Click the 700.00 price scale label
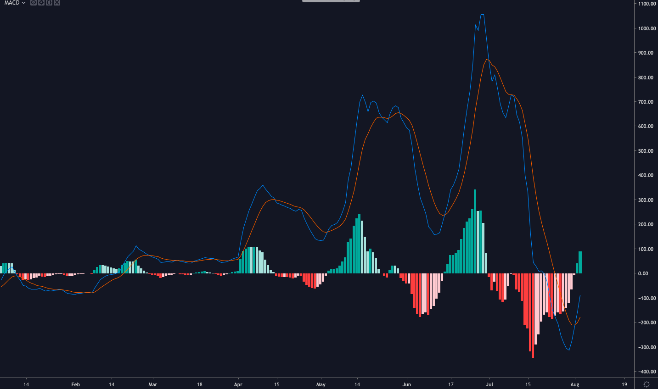The height and width of the screenshot is (389, 658). click(x=646, y=102)
